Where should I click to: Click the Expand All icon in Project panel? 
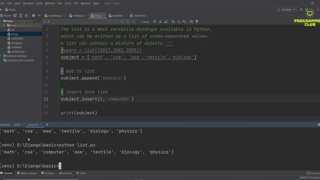[x=20, y=15]
